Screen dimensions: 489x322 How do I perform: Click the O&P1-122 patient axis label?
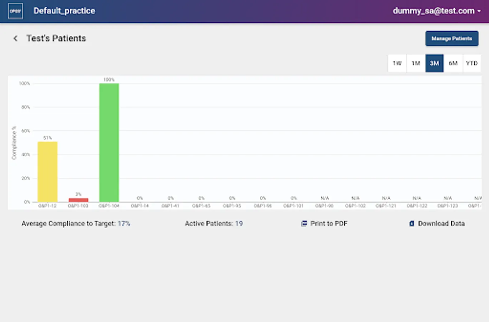417,206
